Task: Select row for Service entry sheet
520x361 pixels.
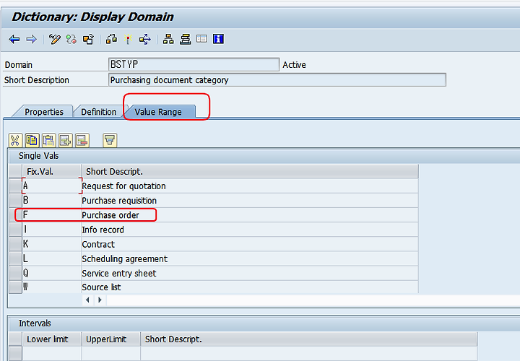Action: pyautogui.click(x=15, y=273)
